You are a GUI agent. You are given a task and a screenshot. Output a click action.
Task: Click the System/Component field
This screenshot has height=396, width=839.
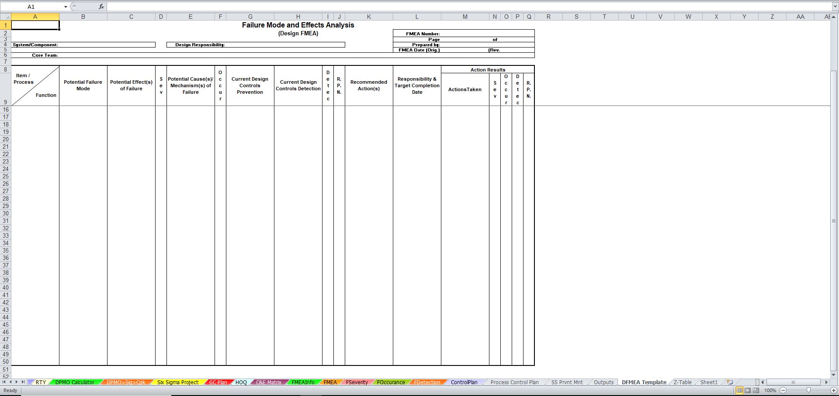[83, 44]
